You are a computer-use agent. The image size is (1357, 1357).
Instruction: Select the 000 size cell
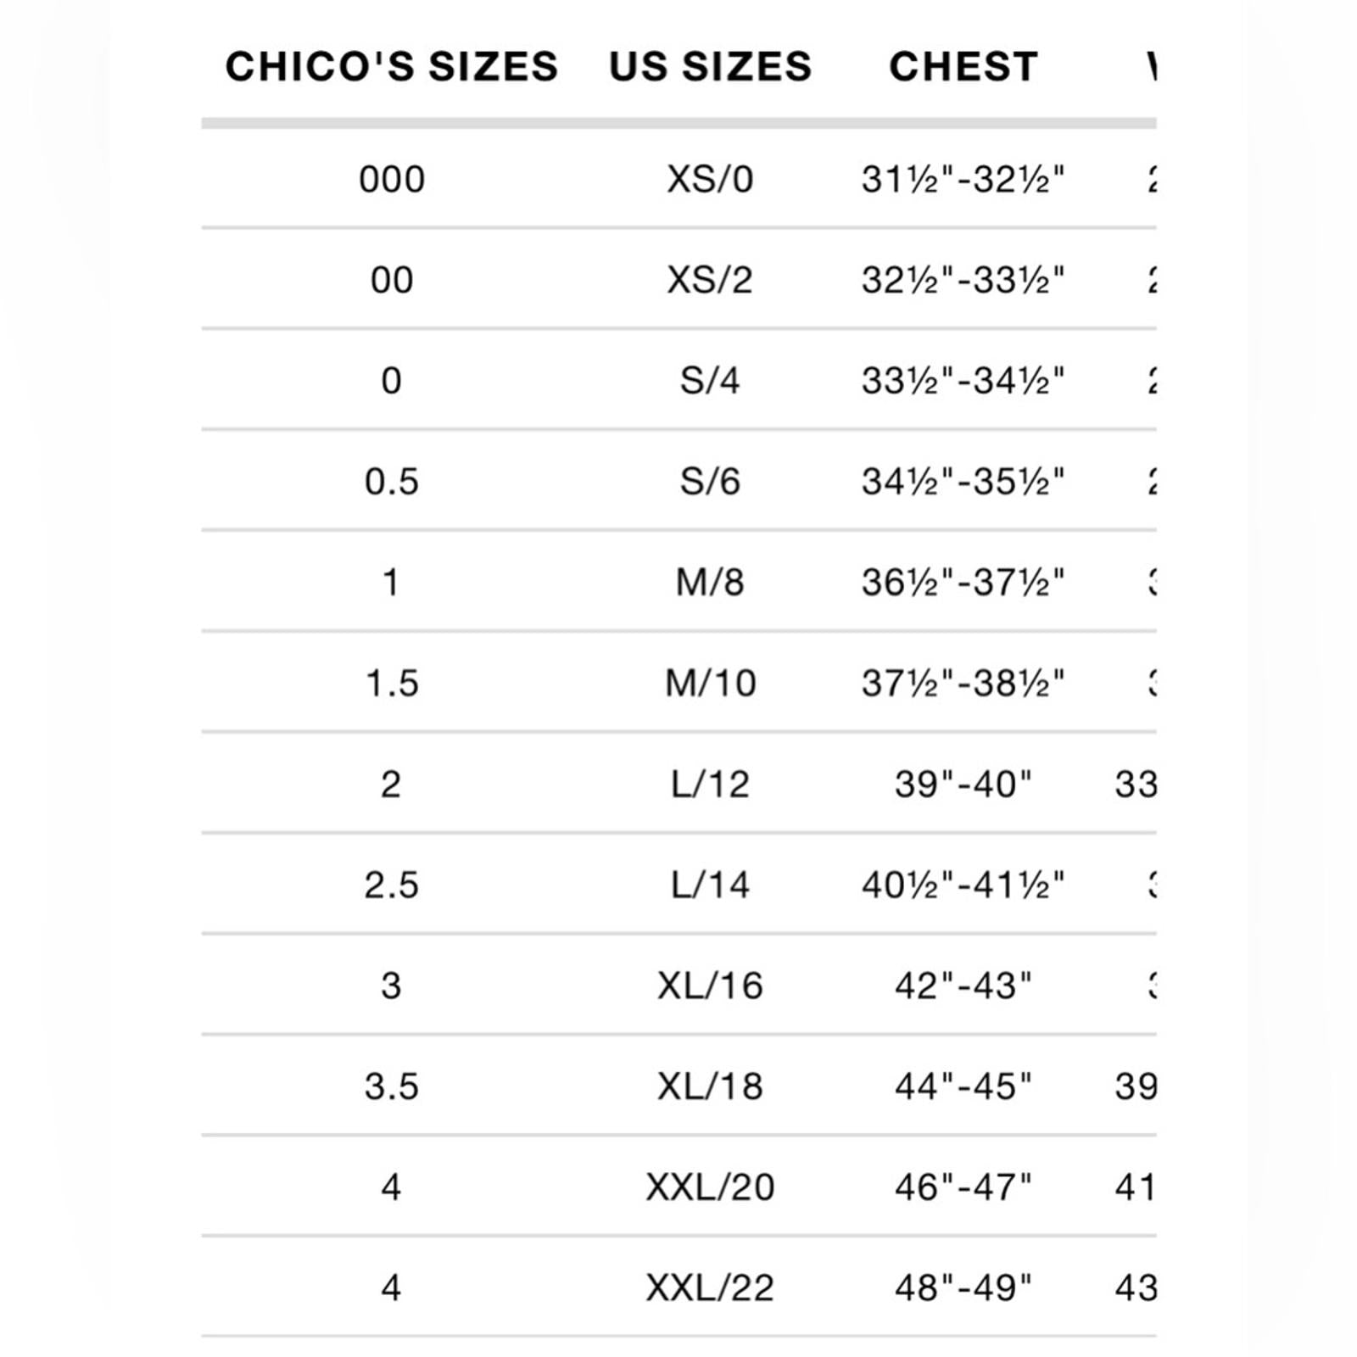click(391, 180)
